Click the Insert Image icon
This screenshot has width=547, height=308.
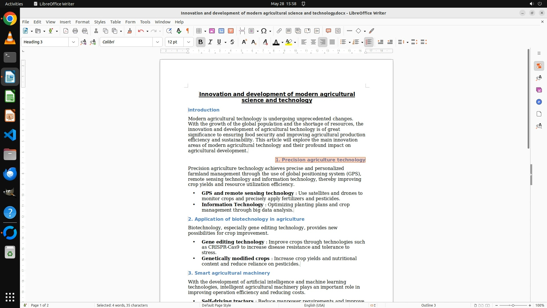[212, 31]
